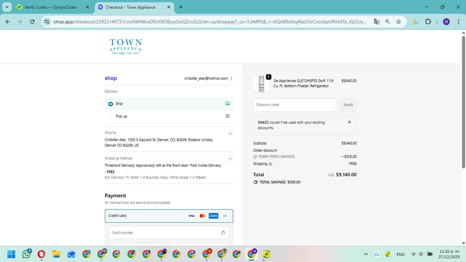The height and width of the screenshot is (262, 466).
Task: Show hidden system tray icons
Action: click(x=366, y=254)
